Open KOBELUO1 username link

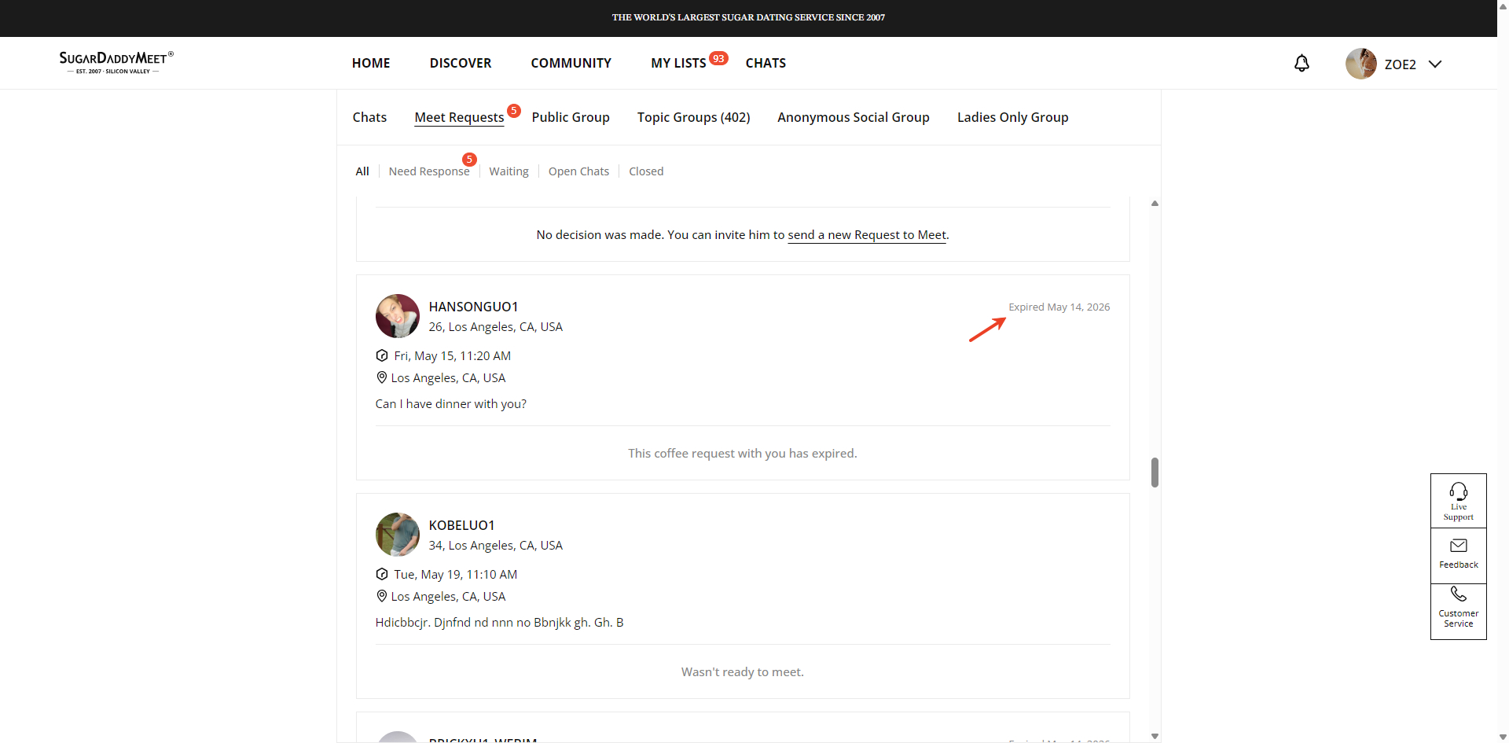[x=461, y=525]
